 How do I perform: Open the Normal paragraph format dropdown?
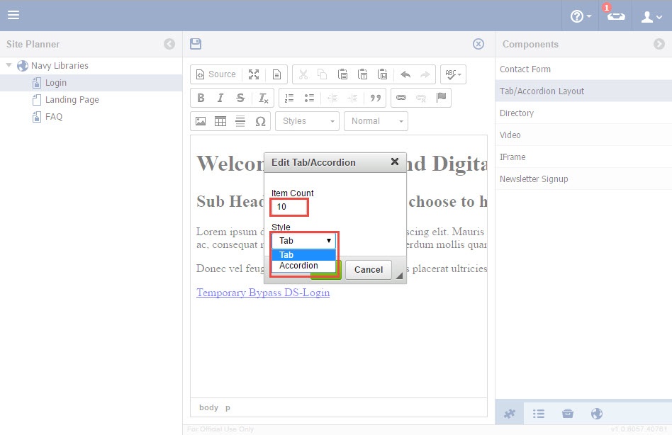click(376, 121)
